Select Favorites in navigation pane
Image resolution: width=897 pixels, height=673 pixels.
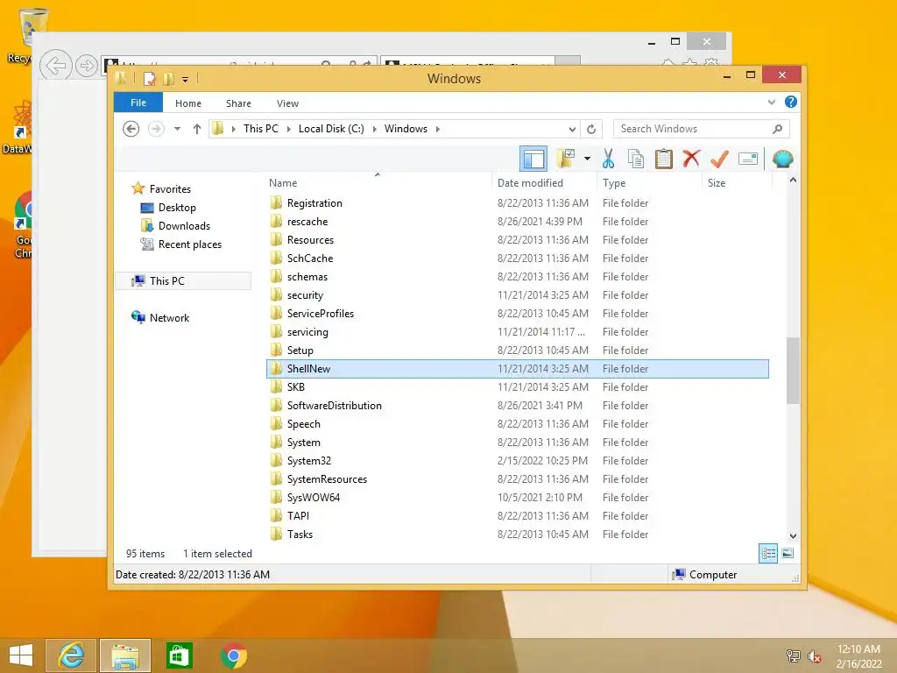[170, 189]
